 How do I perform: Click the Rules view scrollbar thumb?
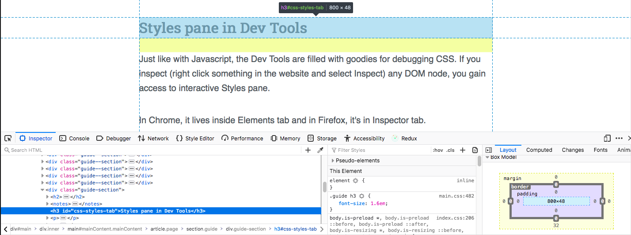pos(479,161)
